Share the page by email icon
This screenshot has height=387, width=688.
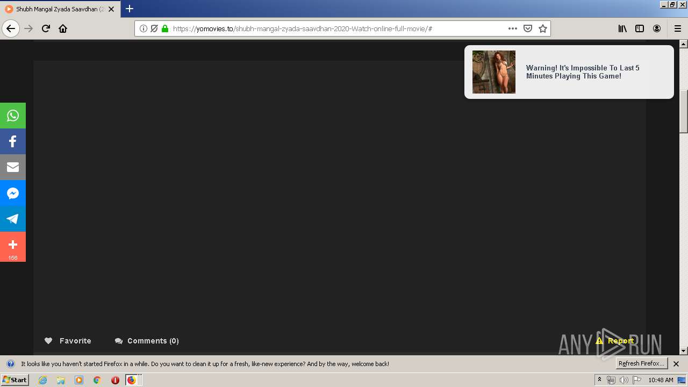pos(13,167)
